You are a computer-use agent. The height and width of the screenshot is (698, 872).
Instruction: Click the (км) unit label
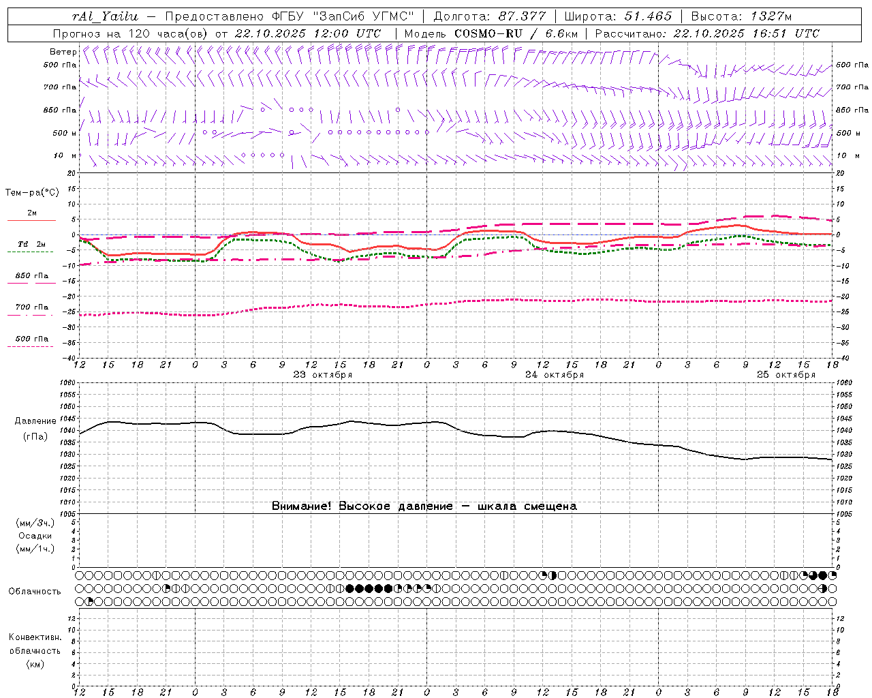[x=35, y=664]
